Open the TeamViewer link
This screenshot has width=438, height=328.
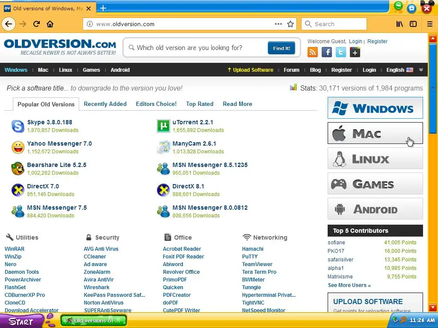257,264
